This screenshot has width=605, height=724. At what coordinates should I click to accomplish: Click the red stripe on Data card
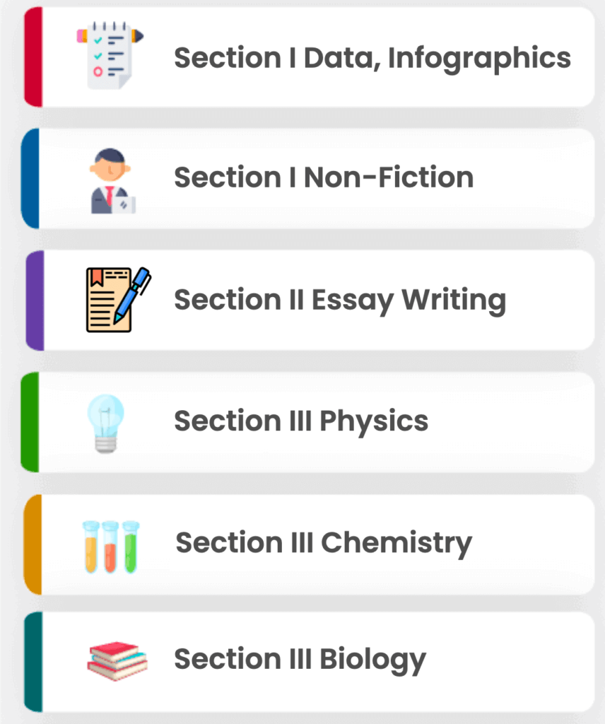33,57
